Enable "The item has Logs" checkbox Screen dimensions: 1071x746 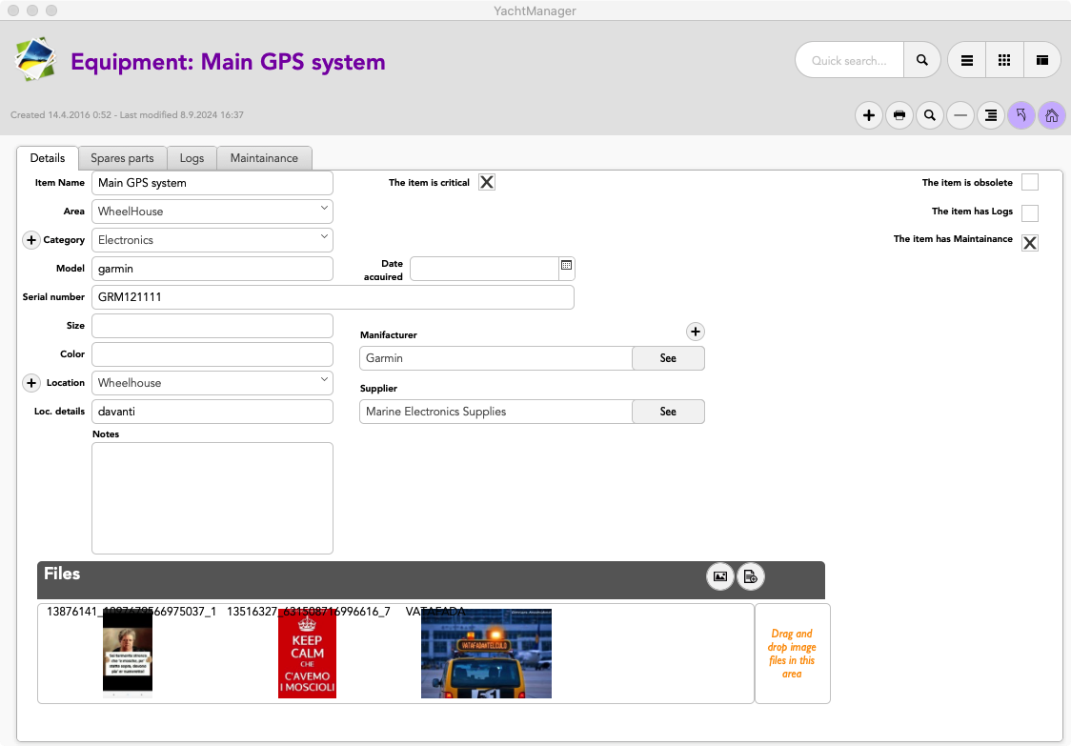pos(1030,212)
